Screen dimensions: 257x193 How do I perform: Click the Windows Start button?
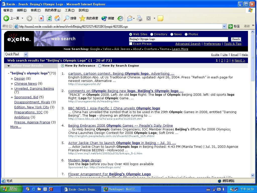click(x=11, y=189)
